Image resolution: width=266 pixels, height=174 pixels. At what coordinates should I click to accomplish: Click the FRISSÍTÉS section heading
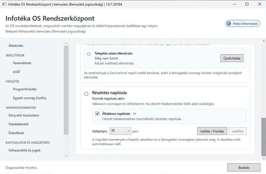pos(12,81)
